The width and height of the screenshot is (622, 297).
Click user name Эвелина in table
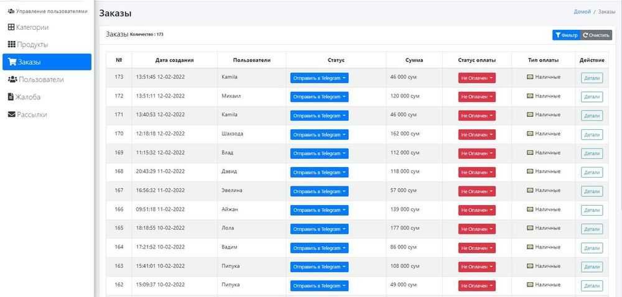(231, 190)
